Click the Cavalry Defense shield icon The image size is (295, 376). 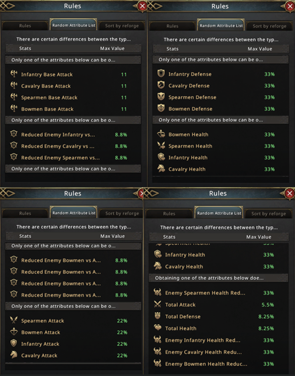(161, 86)
